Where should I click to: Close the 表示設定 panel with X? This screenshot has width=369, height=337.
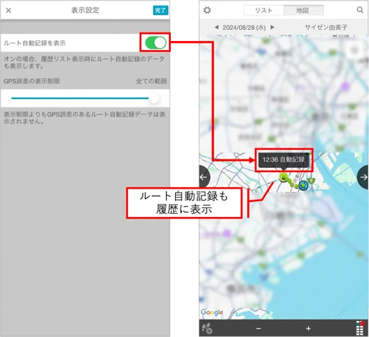pos(8,10)
